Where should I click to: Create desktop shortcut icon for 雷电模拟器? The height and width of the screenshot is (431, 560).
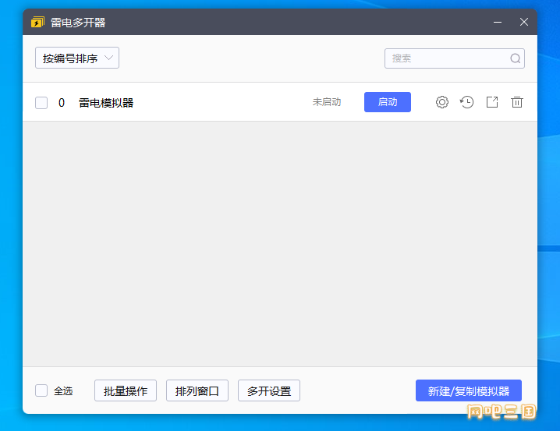(492, 102)
